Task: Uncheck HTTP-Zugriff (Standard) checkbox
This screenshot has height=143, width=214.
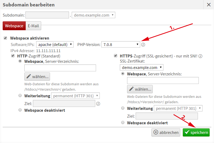Action: pyautogui.click(x=13, y=56)
